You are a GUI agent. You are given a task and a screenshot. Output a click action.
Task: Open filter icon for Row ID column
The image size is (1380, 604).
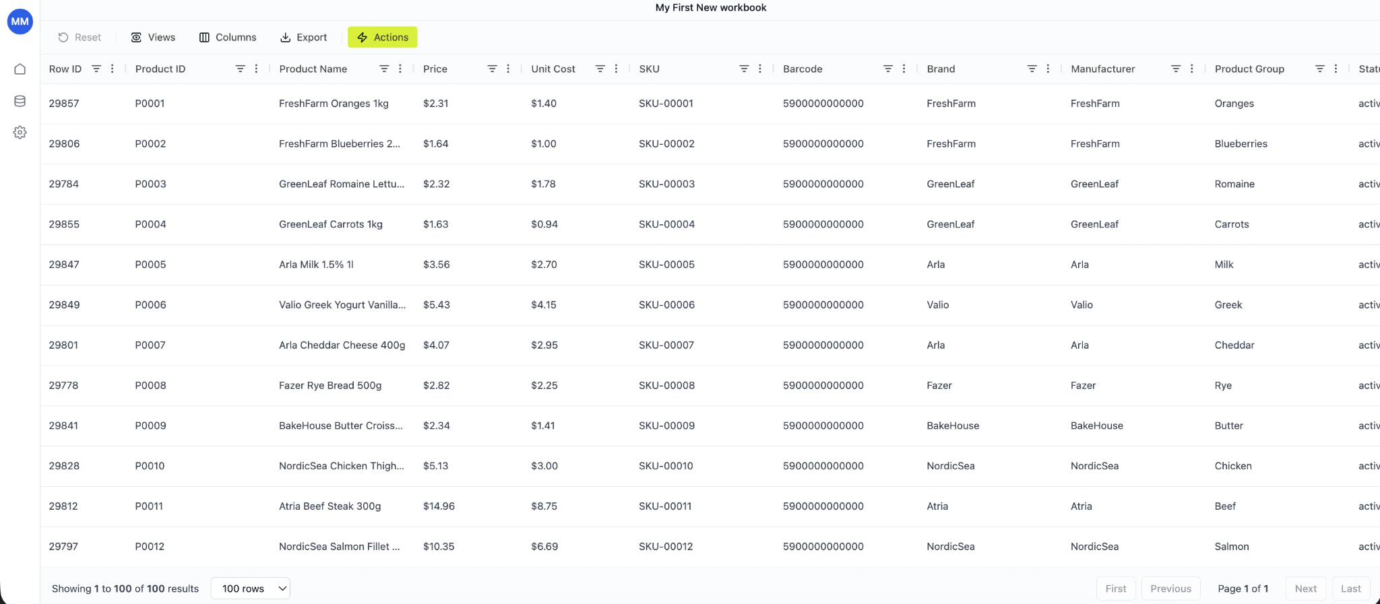pos(96,69)
